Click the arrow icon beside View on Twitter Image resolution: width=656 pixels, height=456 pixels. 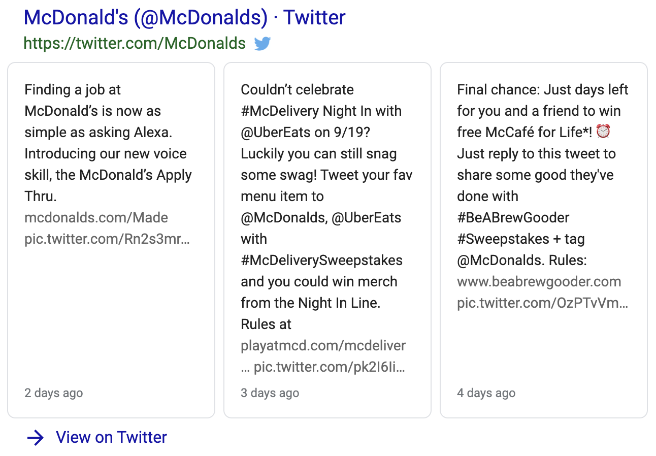click(36, 437)
